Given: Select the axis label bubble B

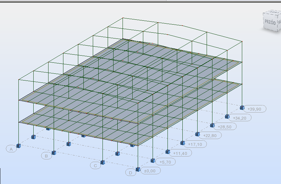Looking at the screenshot, I should [x=47, y=156].
